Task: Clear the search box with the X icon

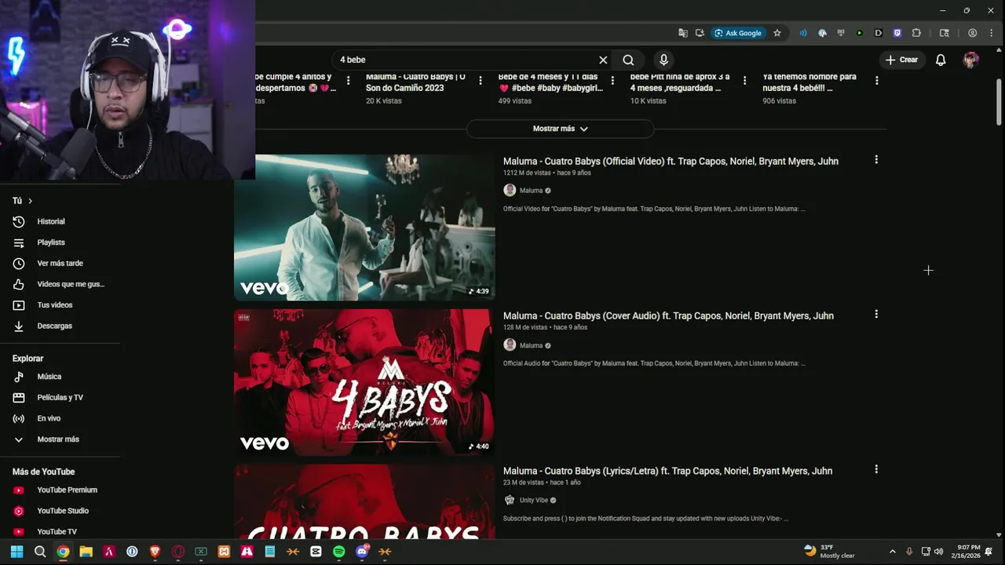Action: (603, 60)
